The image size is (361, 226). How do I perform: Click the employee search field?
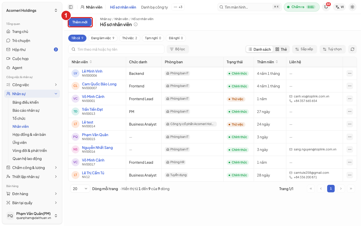116,49
